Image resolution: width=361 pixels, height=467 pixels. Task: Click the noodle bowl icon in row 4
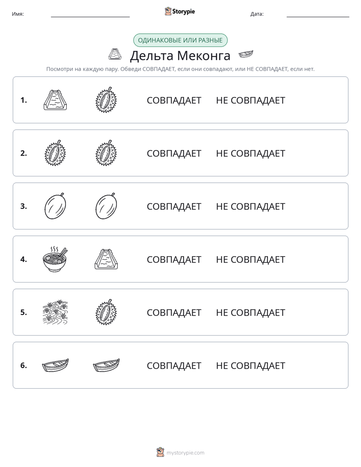click(x=55, y=259)
